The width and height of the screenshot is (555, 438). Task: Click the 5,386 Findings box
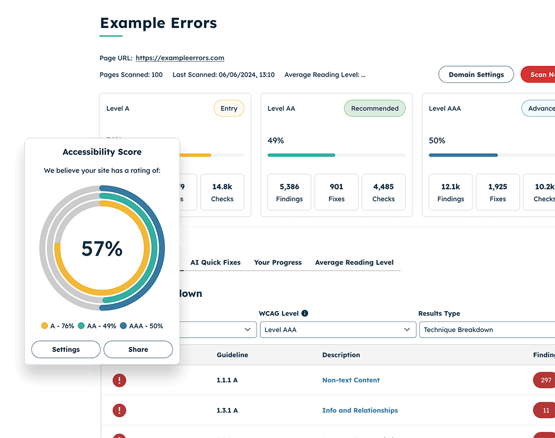(289, 192)
